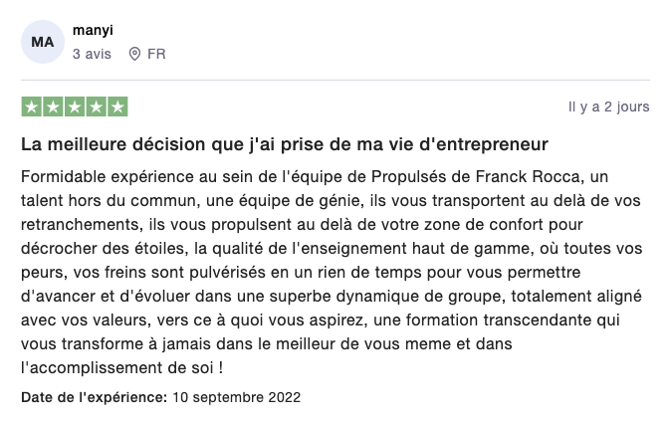Viewport: 671px width, 423px height.
Task: Click the name "Franck Rocca" in the review
Action: [528, 176]
